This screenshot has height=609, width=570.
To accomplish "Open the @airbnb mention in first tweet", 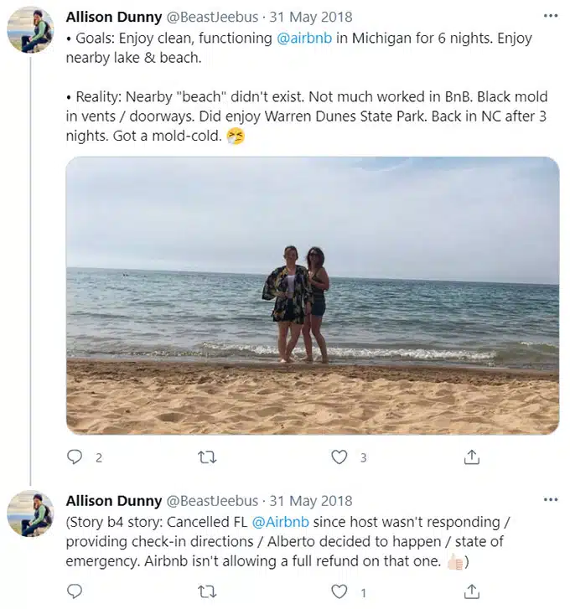I will [304, 38].
